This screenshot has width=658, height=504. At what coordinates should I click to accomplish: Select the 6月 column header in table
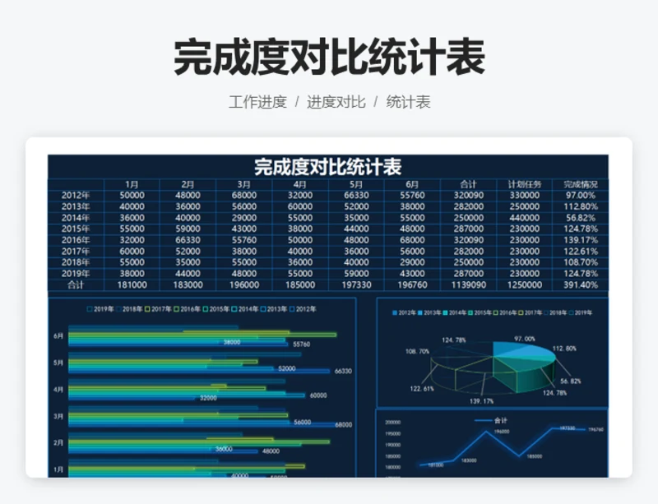(x=412, y=184)
